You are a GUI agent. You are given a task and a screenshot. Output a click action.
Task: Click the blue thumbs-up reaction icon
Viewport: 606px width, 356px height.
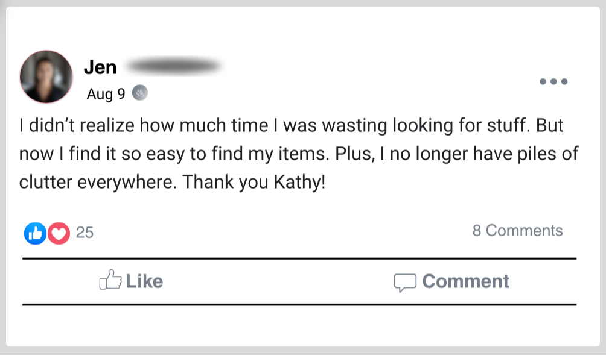35,233
